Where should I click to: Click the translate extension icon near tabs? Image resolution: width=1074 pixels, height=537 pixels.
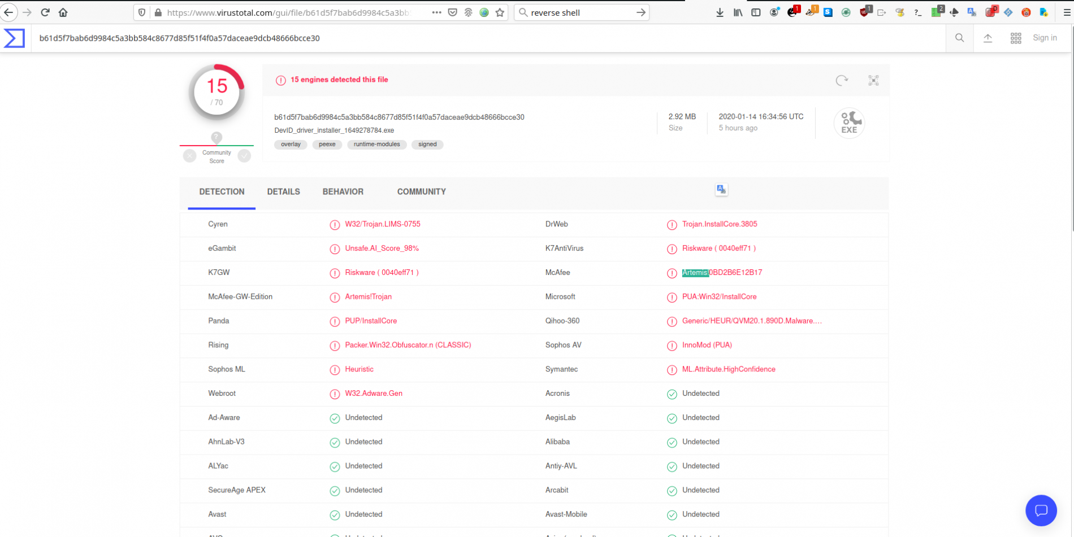coord(721,190)
